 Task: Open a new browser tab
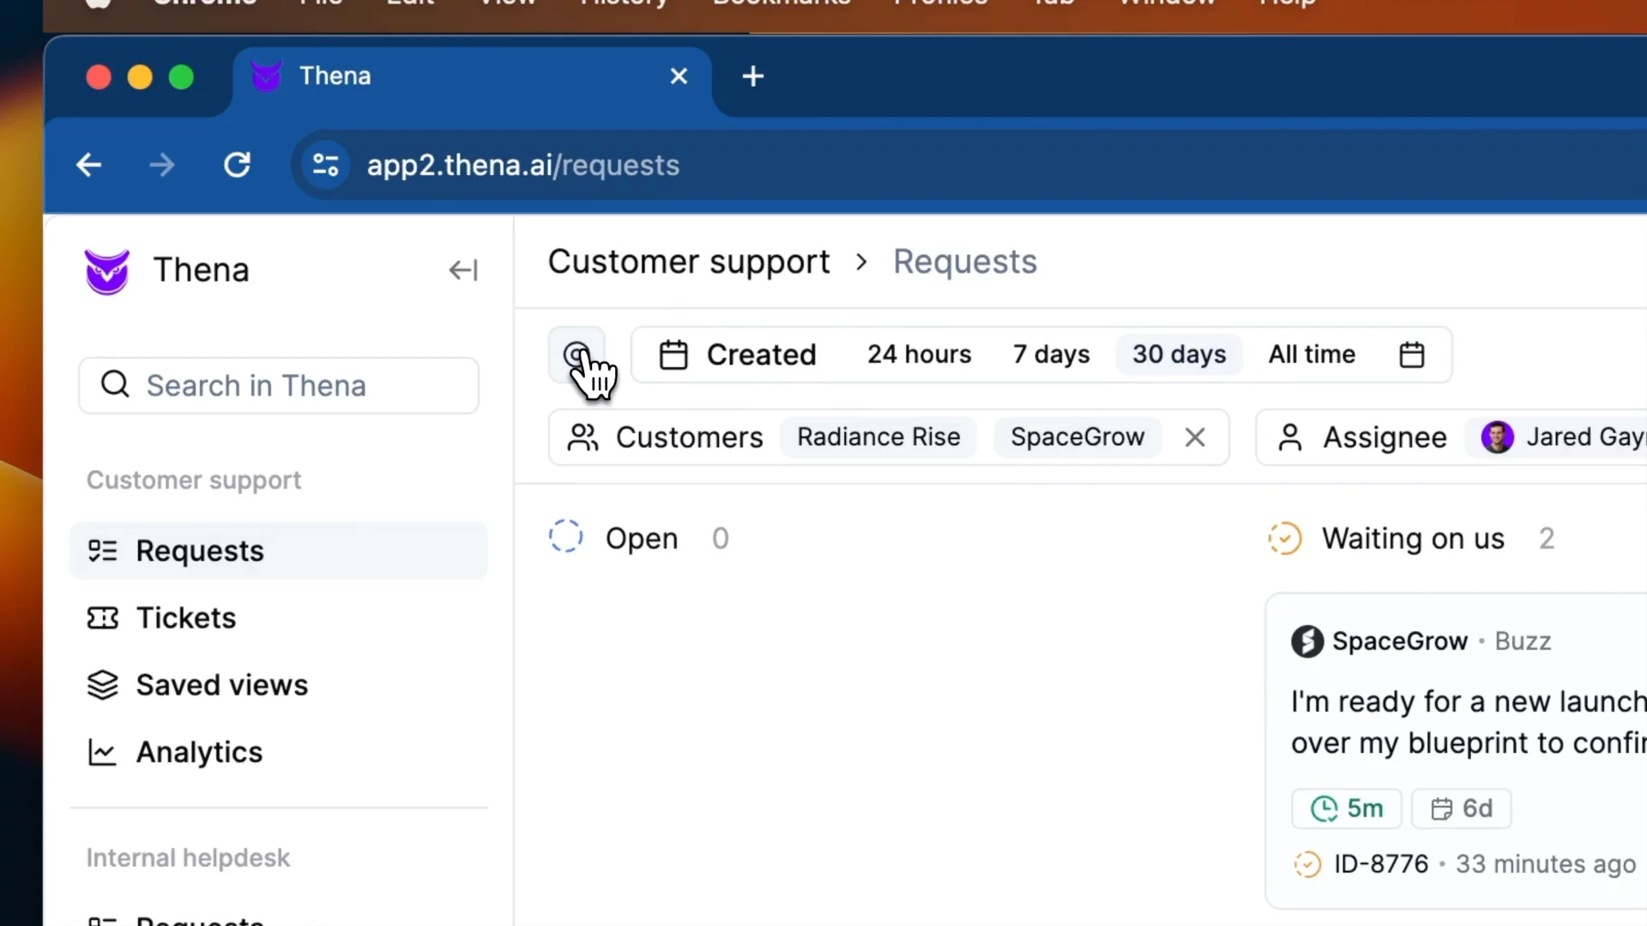click(x=752, y=76)
